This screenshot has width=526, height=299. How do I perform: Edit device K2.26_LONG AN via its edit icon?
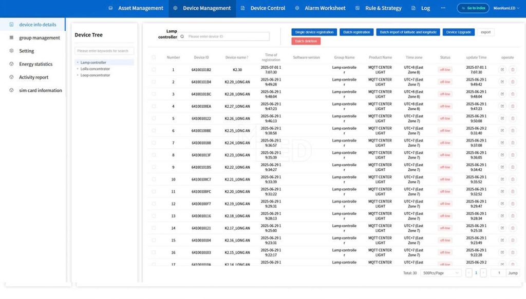[x=502, y=118]
